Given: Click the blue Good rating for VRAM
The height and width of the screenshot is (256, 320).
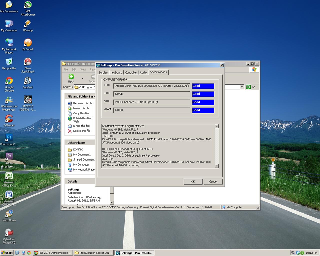Looking at the screenshot, I should [x=203, y=110].
